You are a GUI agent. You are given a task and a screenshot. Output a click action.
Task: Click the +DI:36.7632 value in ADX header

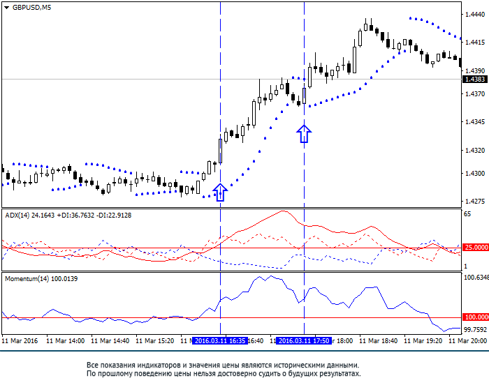(75, 216)
